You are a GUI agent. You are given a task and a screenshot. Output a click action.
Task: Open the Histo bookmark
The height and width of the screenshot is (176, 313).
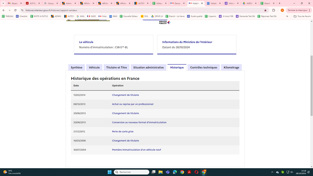click(x=103, y=16)
